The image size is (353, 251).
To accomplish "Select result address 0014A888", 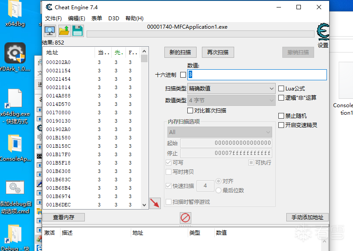I will (58, 96).
